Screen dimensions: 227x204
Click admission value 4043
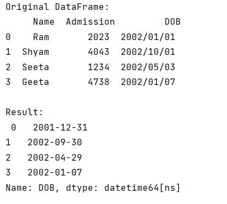point(99,52)
